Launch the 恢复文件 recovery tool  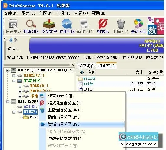[49, 26]
